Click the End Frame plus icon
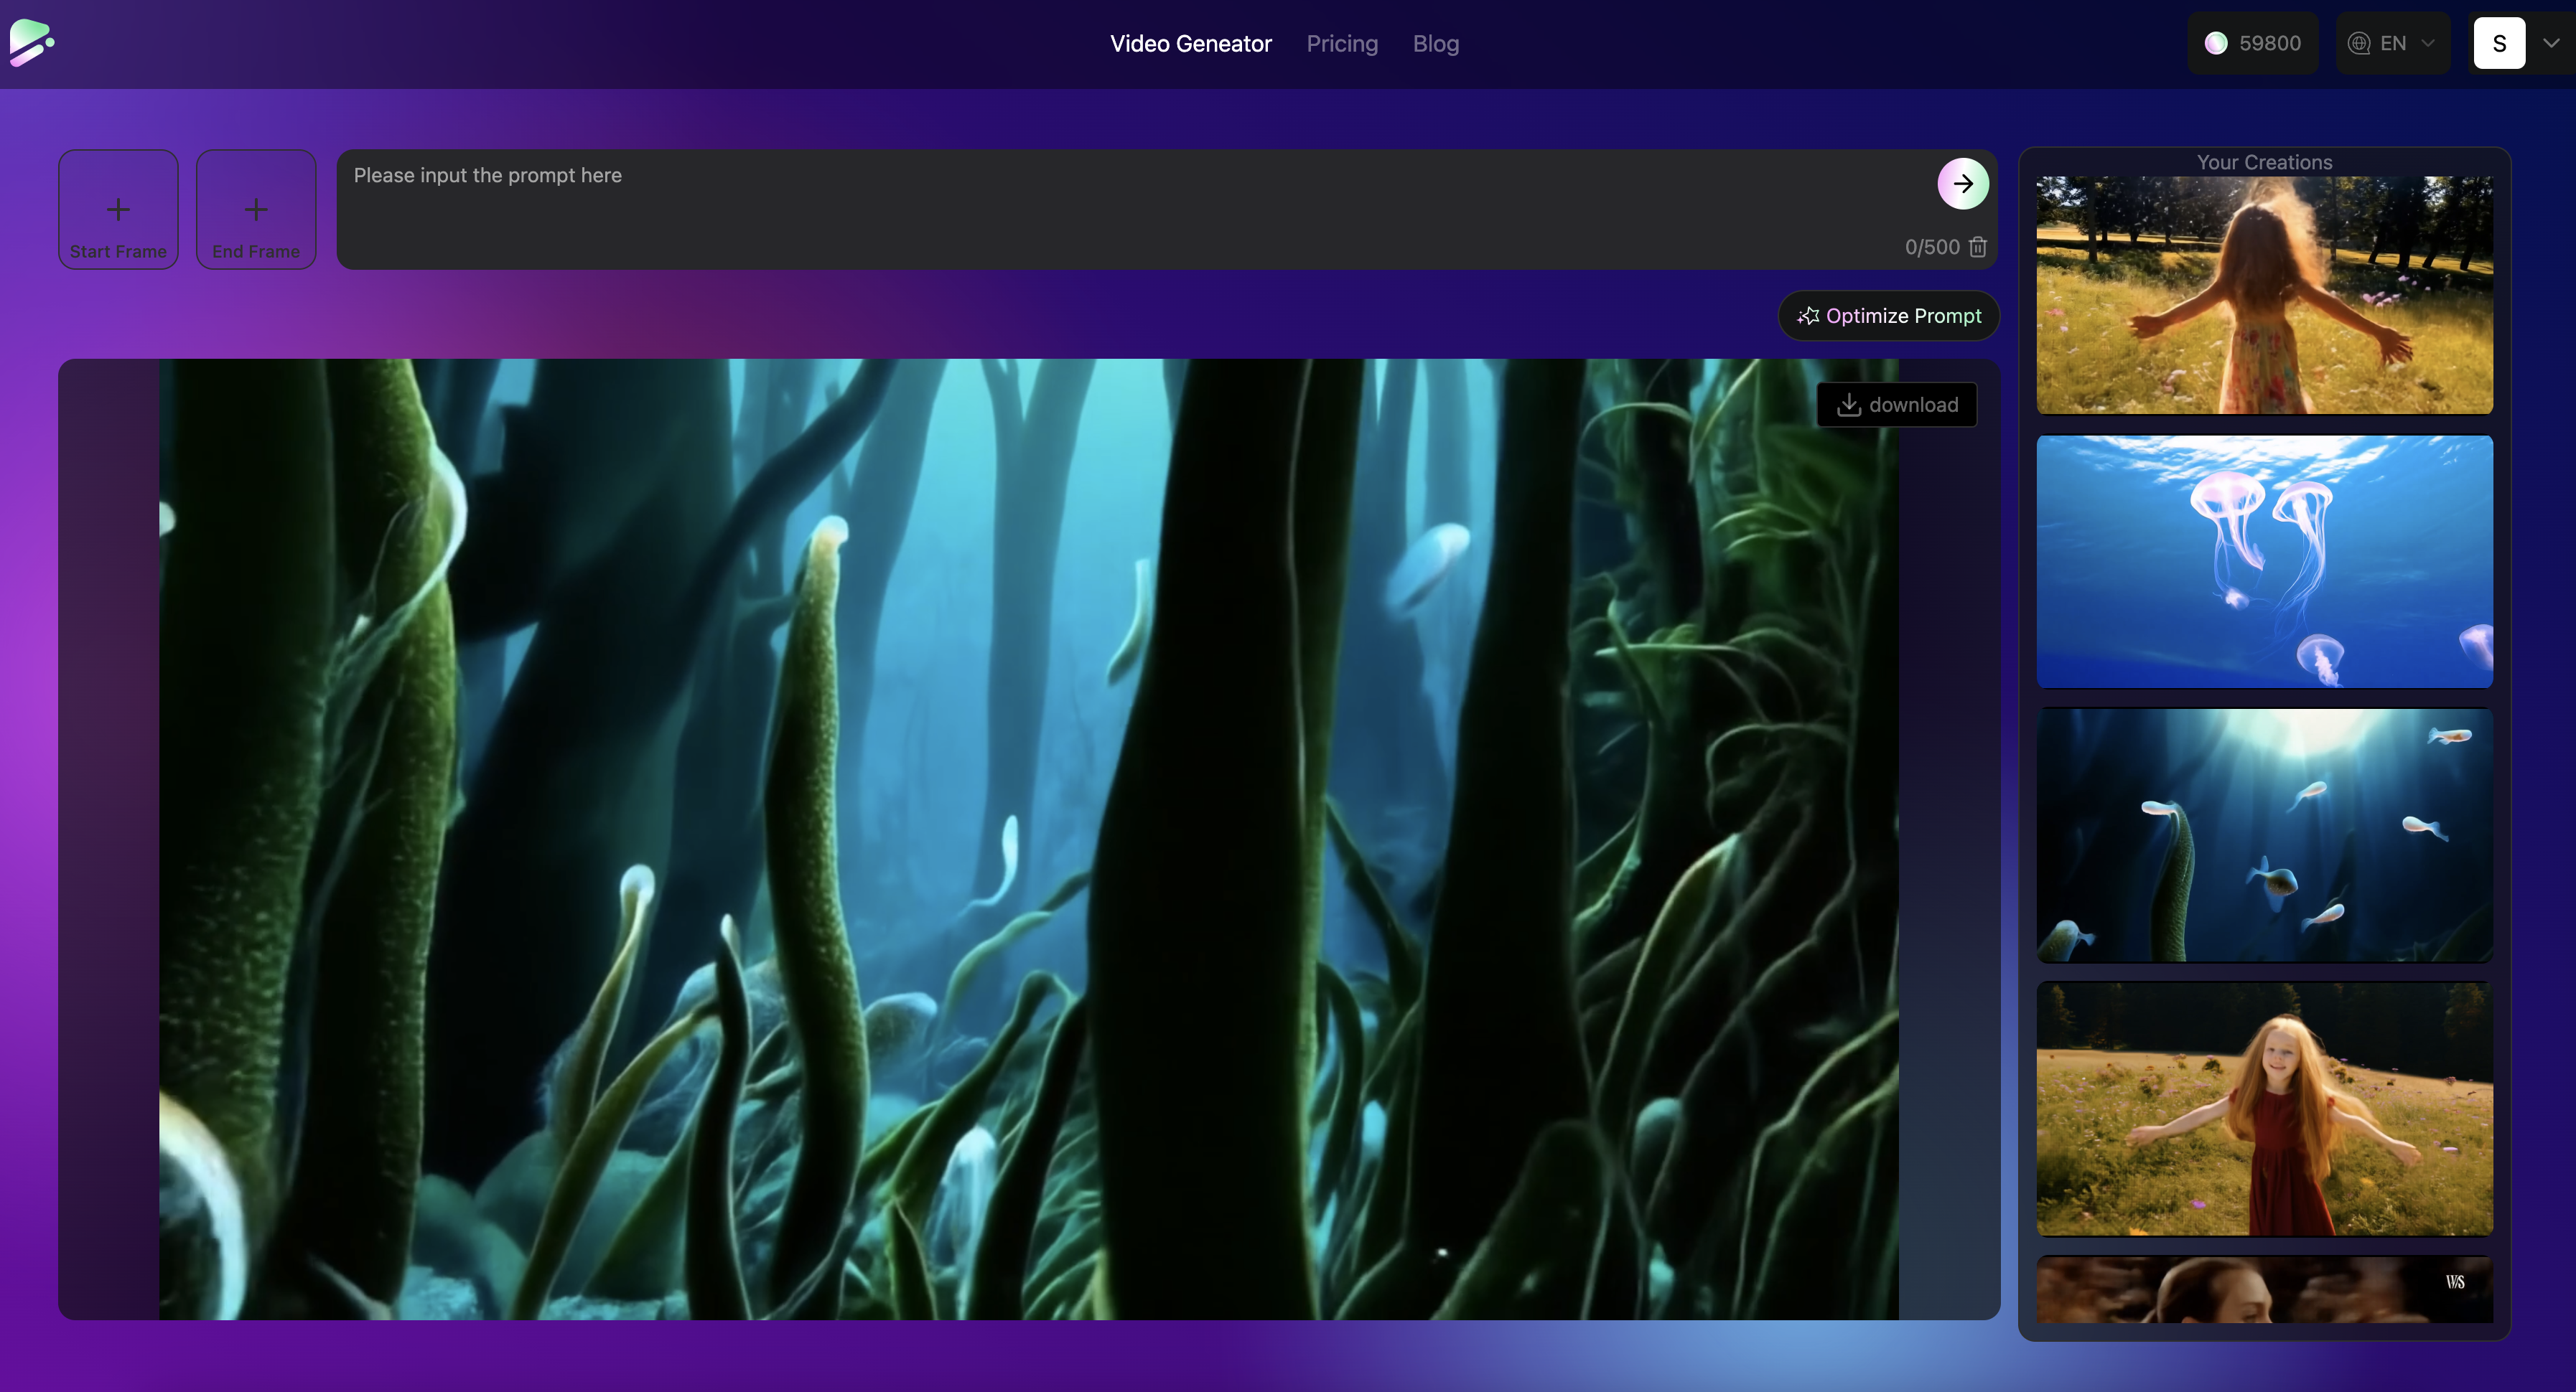2576x1392 pixels. [256, 210]
